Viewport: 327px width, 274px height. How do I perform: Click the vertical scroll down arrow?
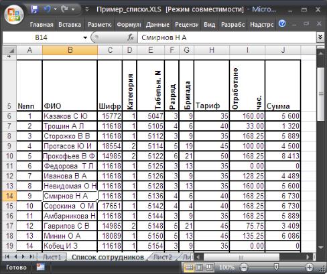[321, 247]
